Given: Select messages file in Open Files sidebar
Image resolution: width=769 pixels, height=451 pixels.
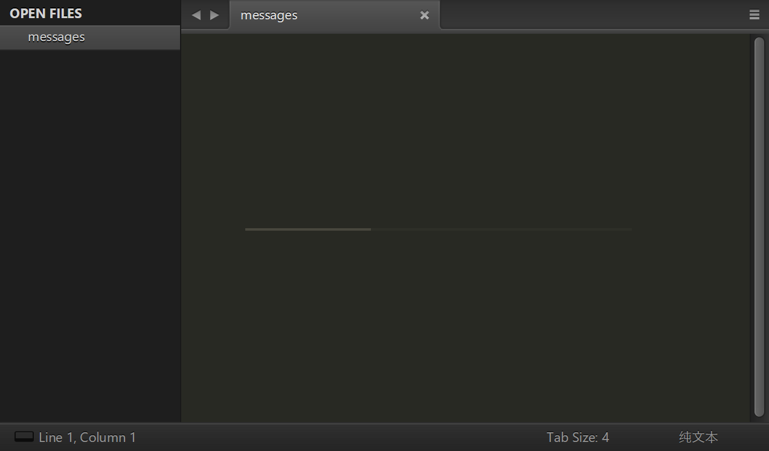Looking at the screenshot, I should [x=90, y=37].
